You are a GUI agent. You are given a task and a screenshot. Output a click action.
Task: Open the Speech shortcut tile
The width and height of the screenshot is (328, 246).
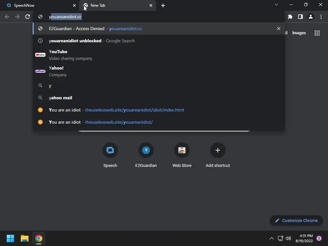(x=110, y=155)
